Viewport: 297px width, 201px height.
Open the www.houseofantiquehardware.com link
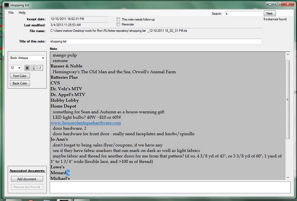(86, 123)
